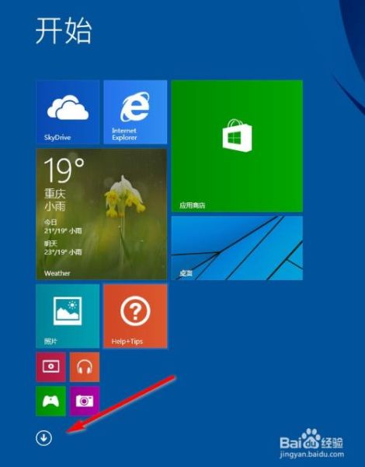Open the Help+Tips tile
Screen dimensions: 365x467
click(135, 316)
